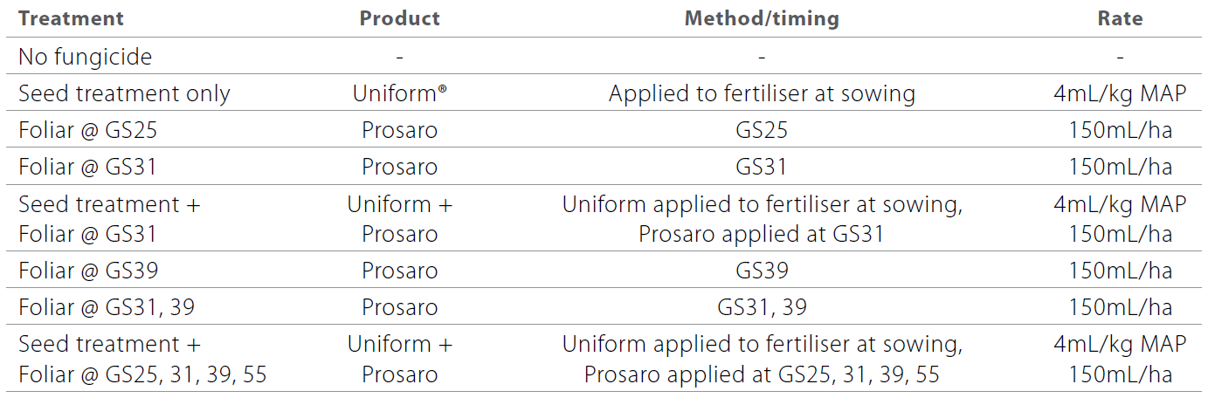The width and height of the screenshot is (1208, 398).
Task: Select the 'Foliar @ GS25' treatment cell
Action: 88,131
